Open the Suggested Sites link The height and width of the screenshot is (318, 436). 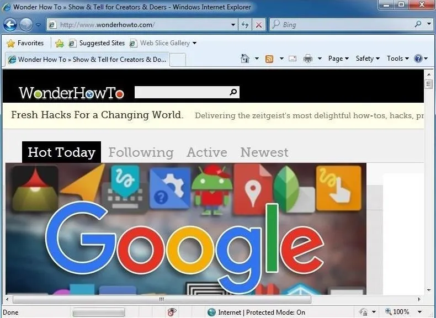coord(97,43)
